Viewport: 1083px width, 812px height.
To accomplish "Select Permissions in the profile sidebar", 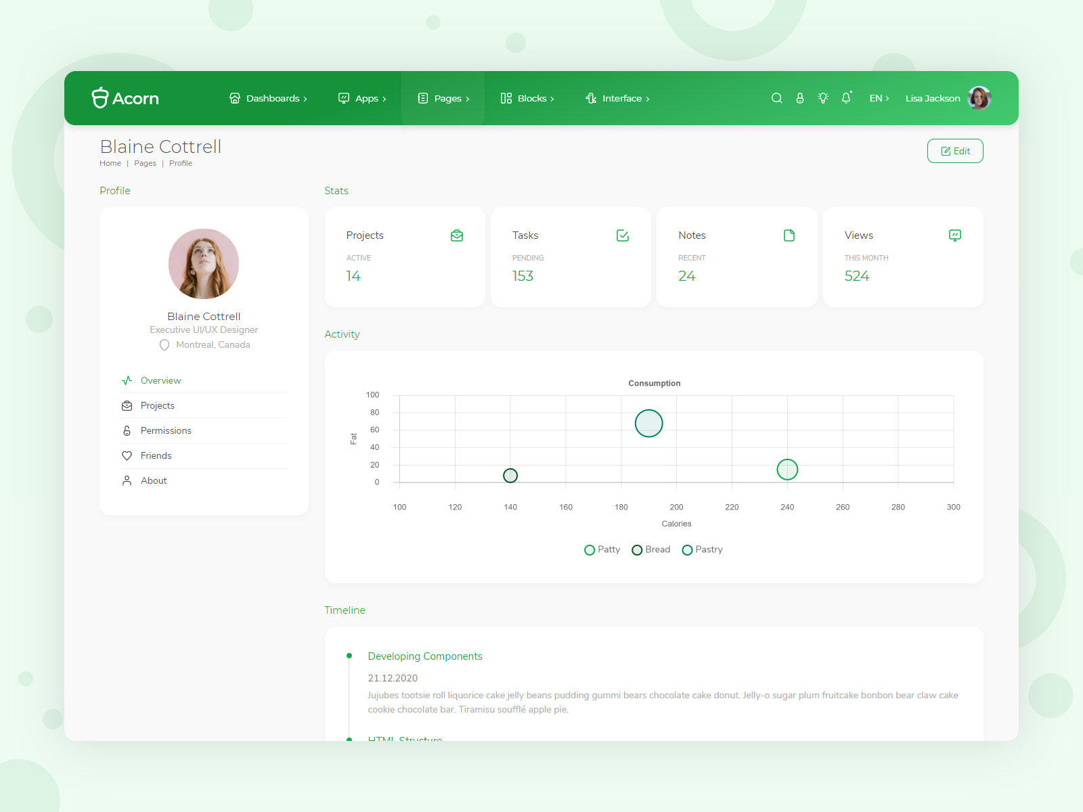I will click(165, 430).
